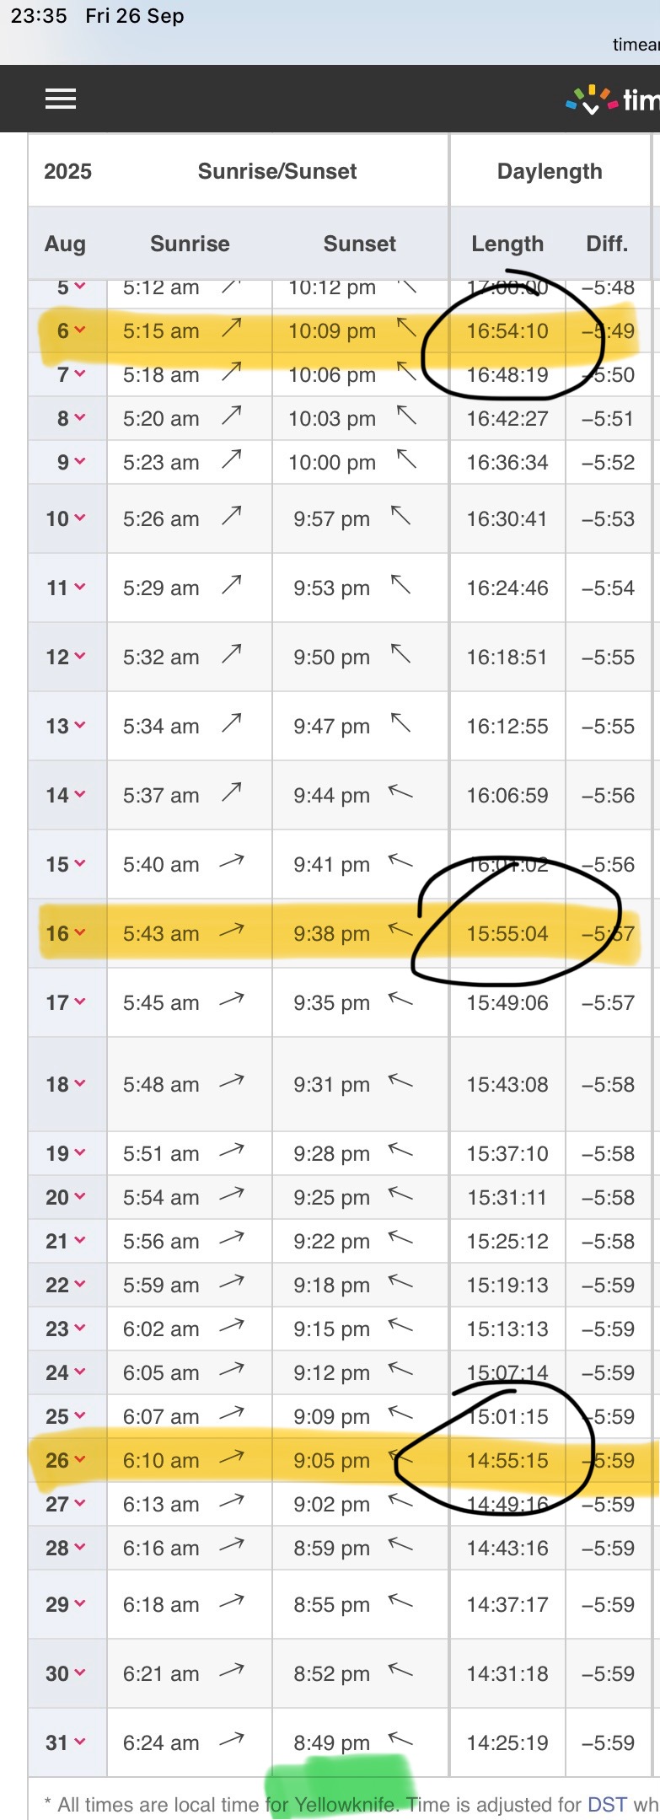The image size is (660, 1820).
Task: Open the hamburger navigation menu
Action: click(61, 99)
